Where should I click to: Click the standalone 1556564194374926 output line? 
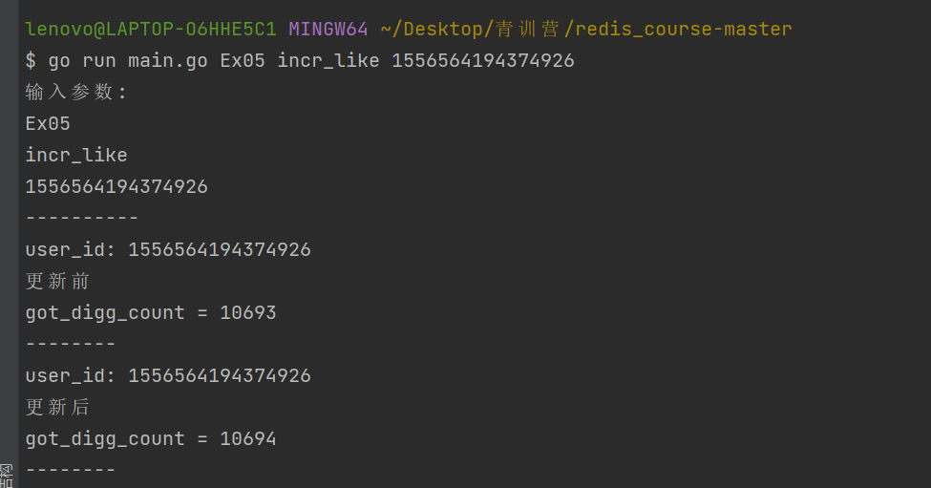pyautogui.click(x=116, y=186)
